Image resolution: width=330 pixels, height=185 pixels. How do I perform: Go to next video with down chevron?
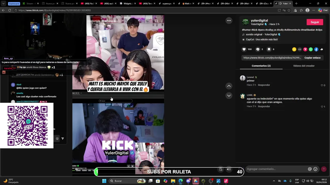point(229,95)
